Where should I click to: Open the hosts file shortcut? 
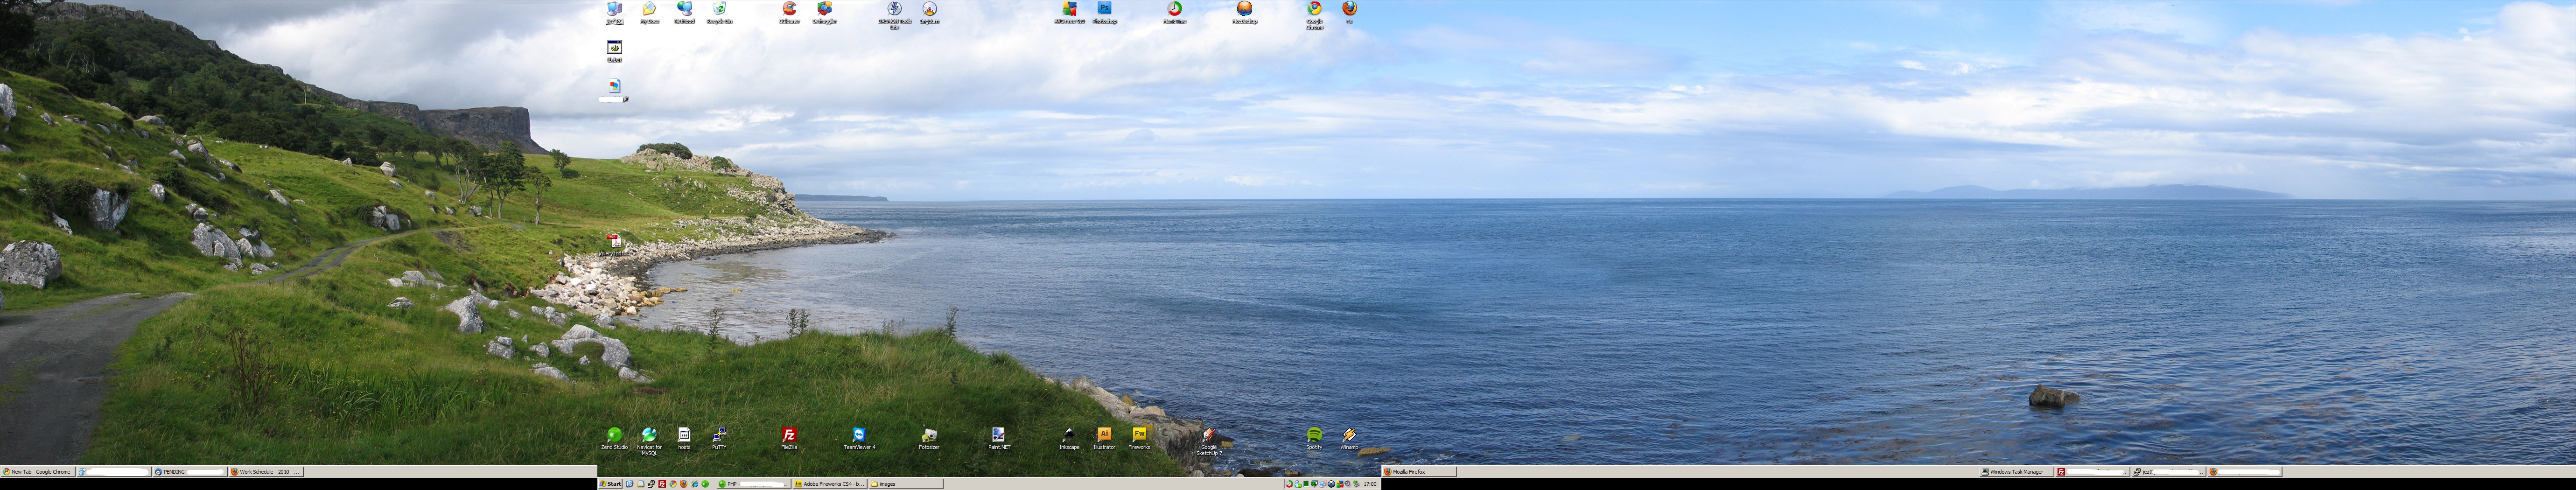coord(684,438)
